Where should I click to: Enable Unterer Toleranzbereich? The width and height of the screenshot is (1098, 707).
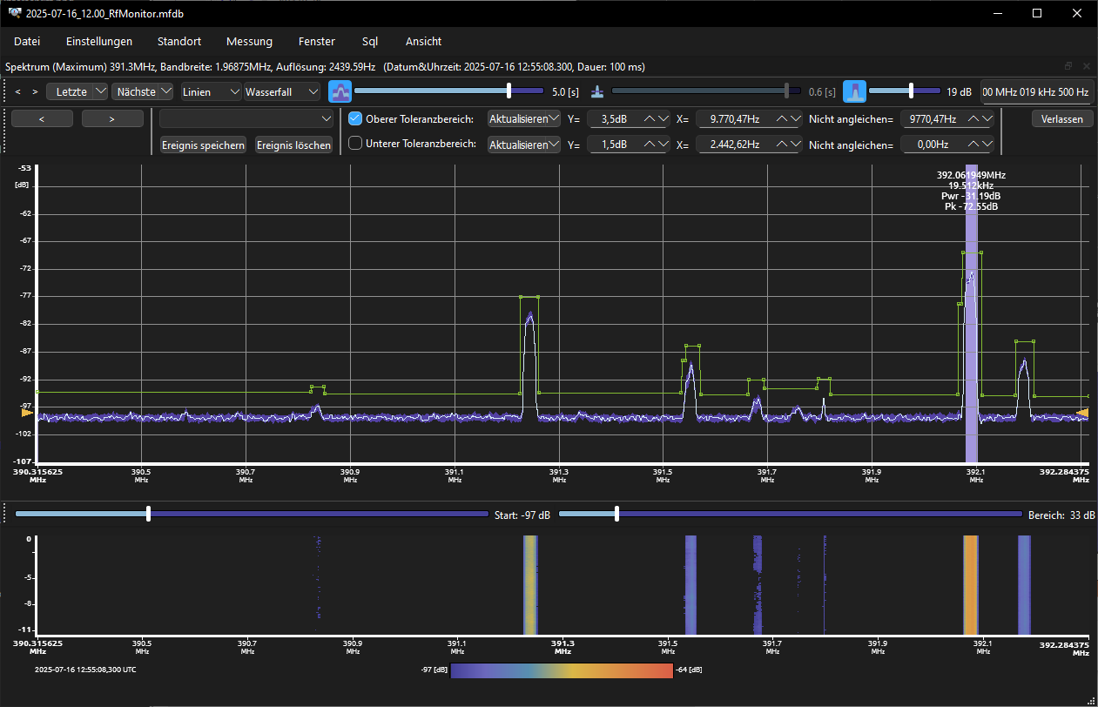(x=354, y=144)
